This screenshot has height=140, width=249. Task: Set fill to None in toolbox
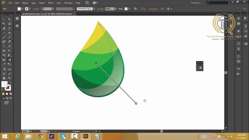tap(11, 94)
